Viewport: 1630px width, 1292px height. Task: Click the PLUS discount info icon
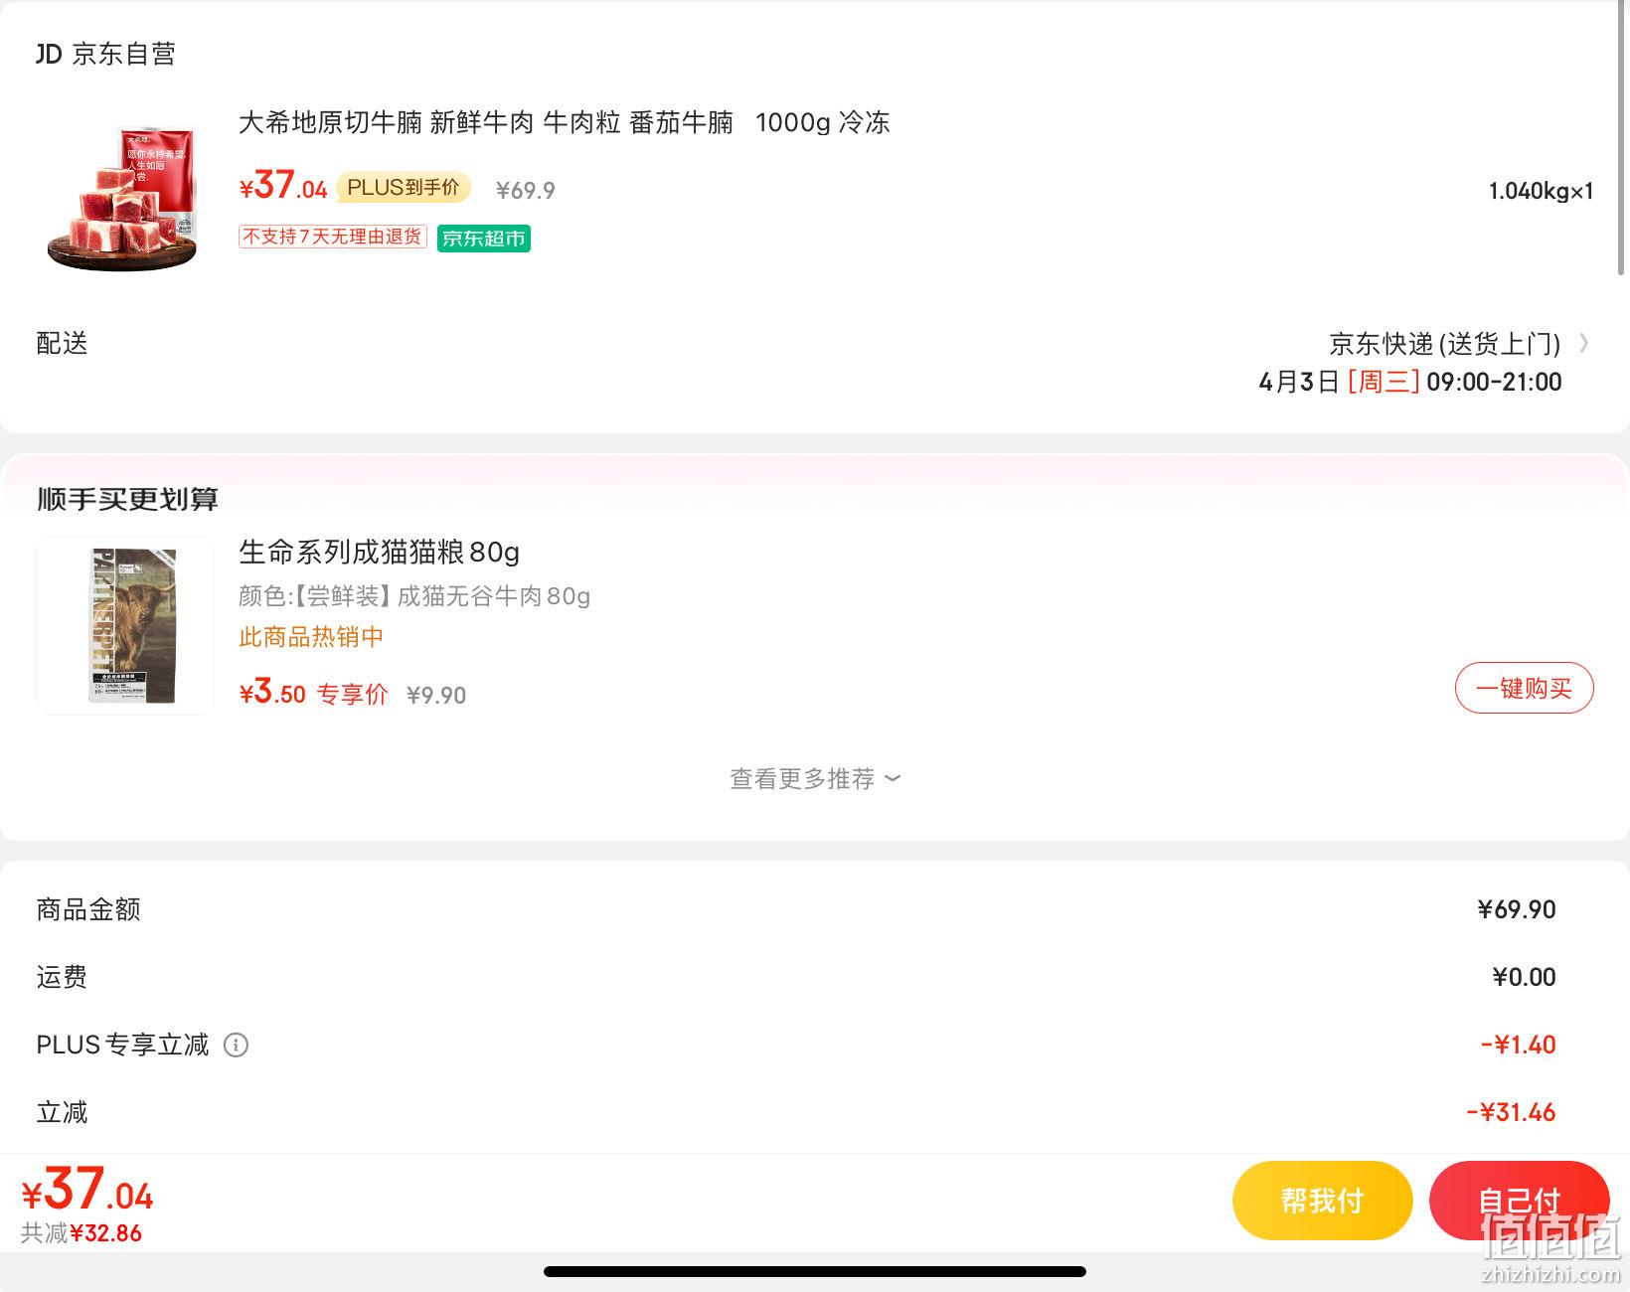click(x=236, y=1045)
